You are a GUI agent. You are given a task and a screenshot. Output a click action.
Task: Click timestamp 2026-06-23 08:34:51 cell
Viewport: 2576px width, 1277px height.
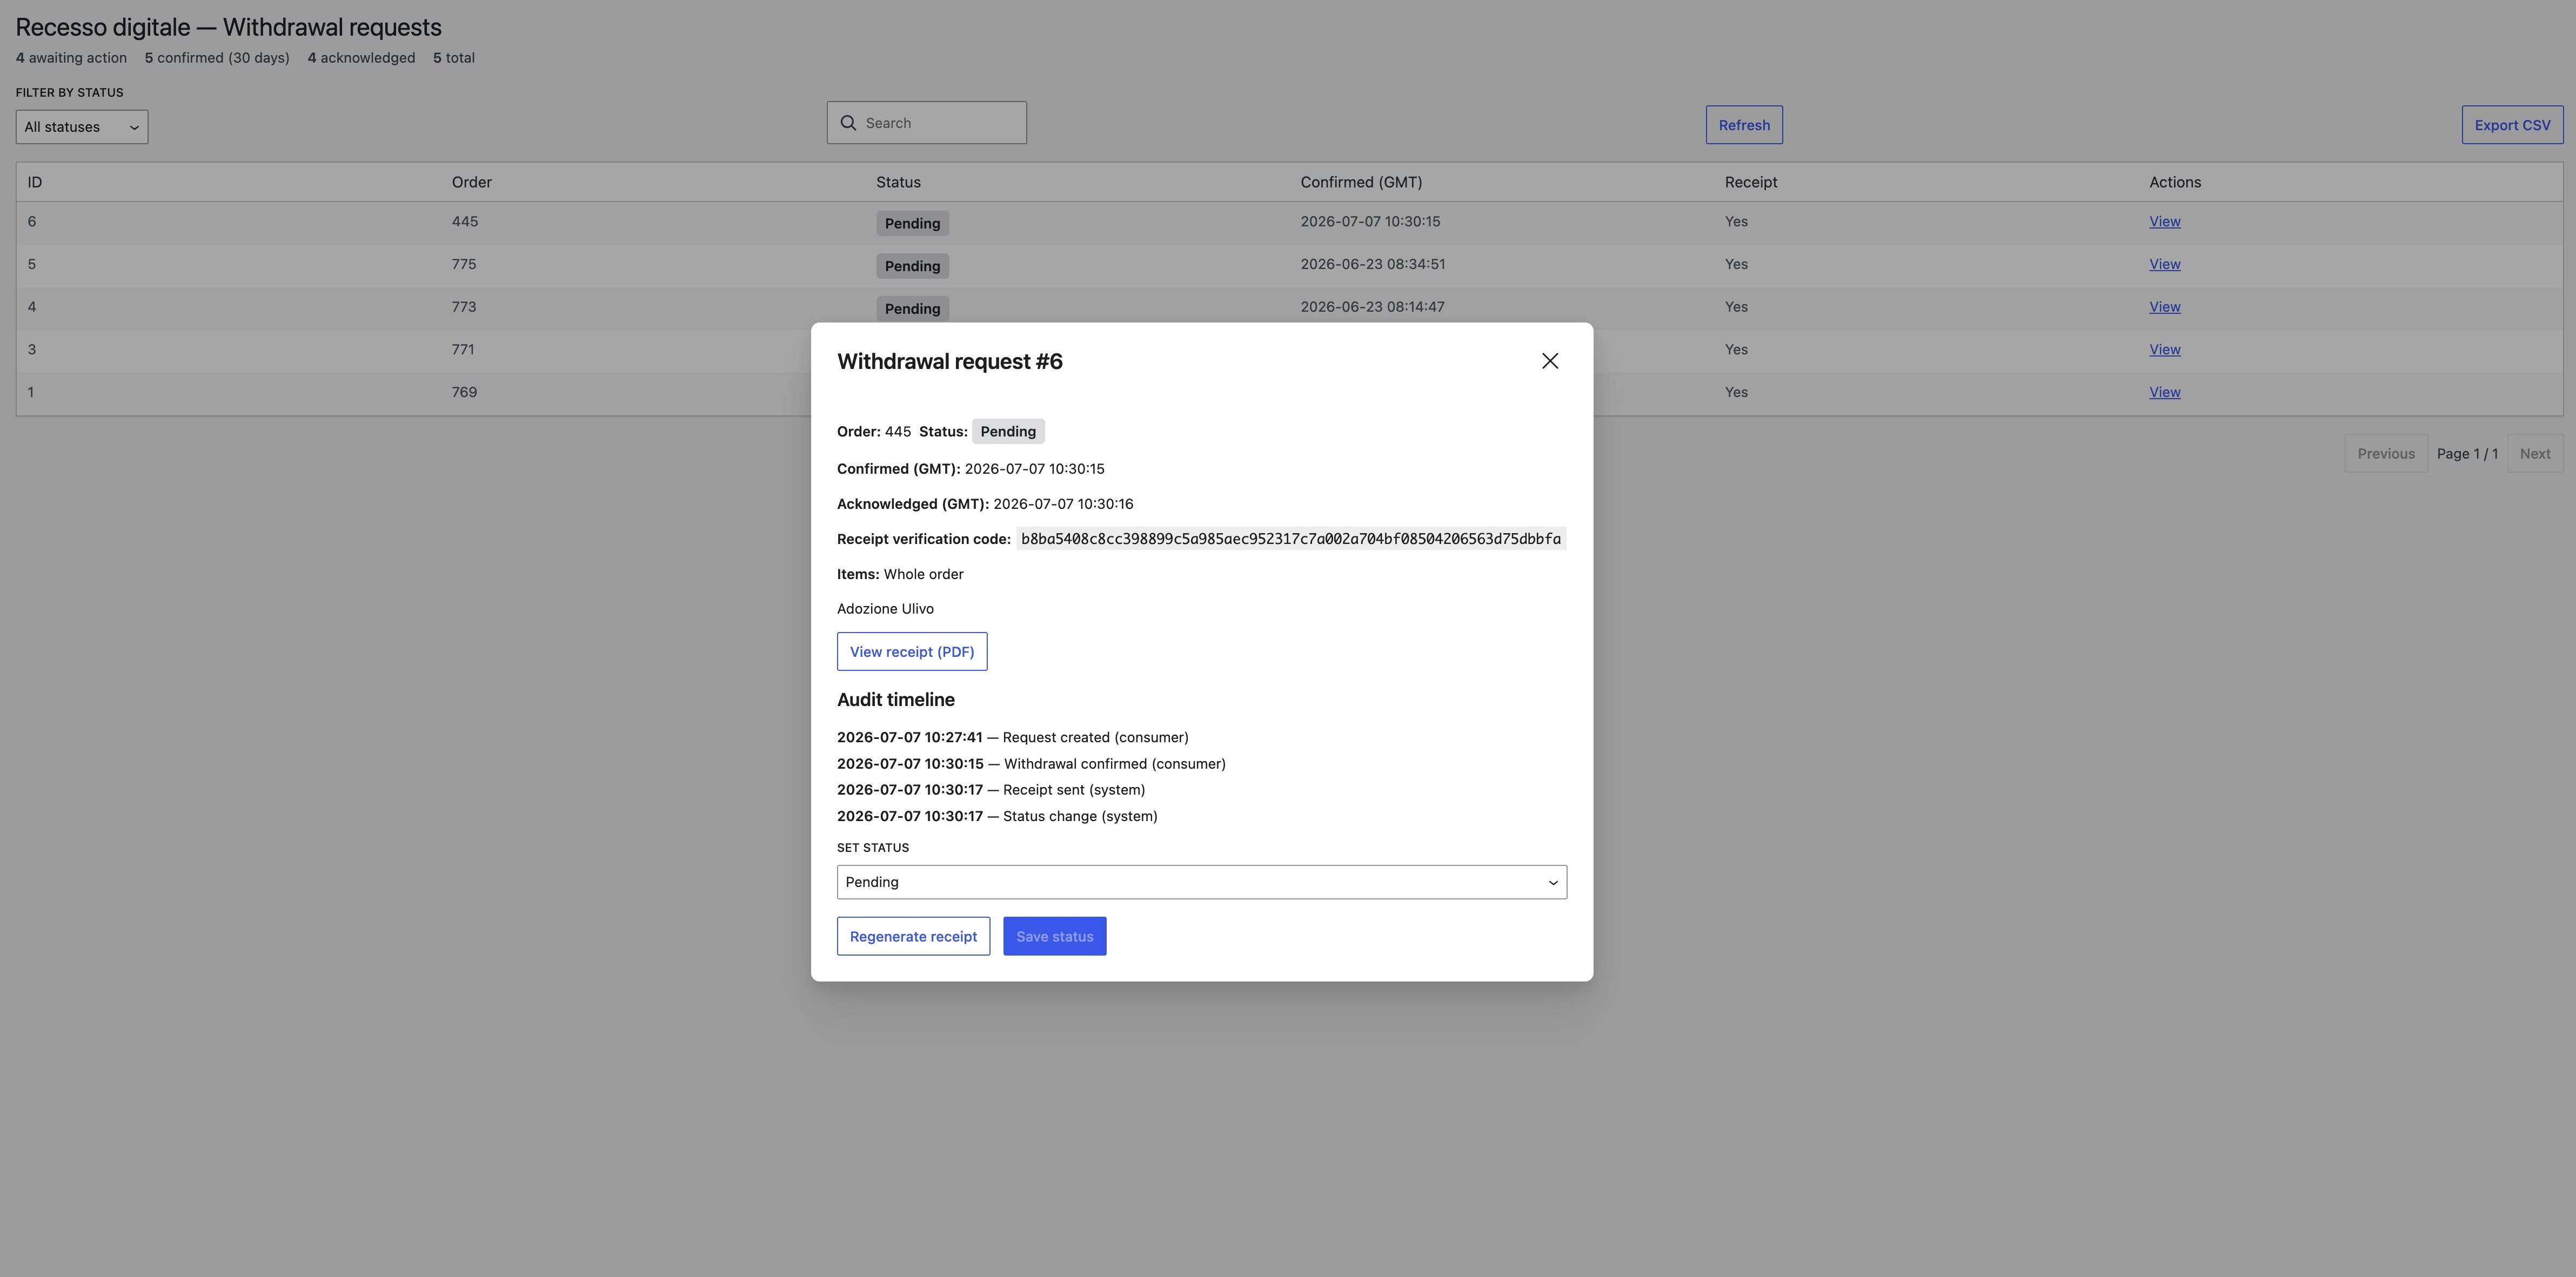[x=1373, y=264]
